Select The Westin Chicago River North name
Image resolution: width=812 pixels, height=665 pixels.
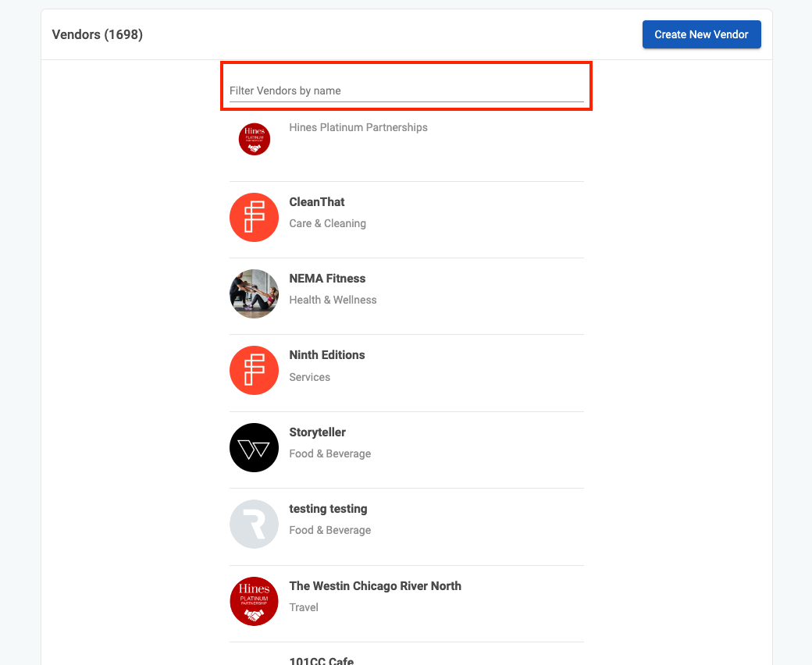375,586
